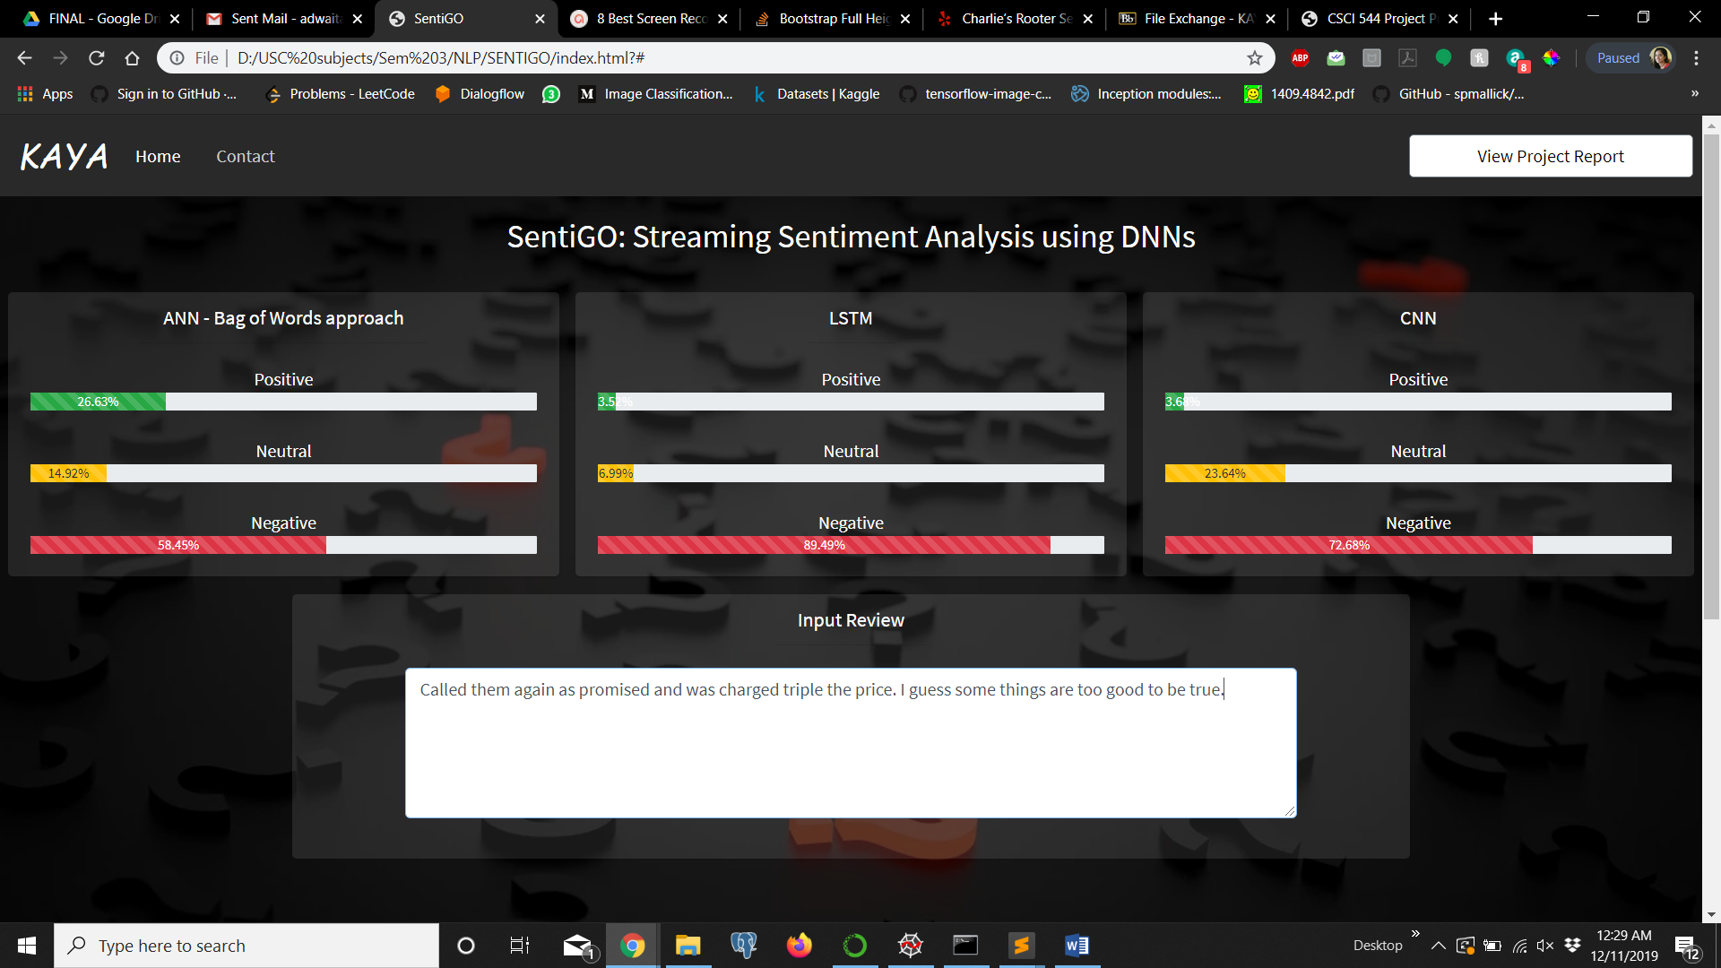Image resolution: width=1721 pixels, height=968 pixels.
Task: Show hidden system tray icons
Action: (1438, 946)
